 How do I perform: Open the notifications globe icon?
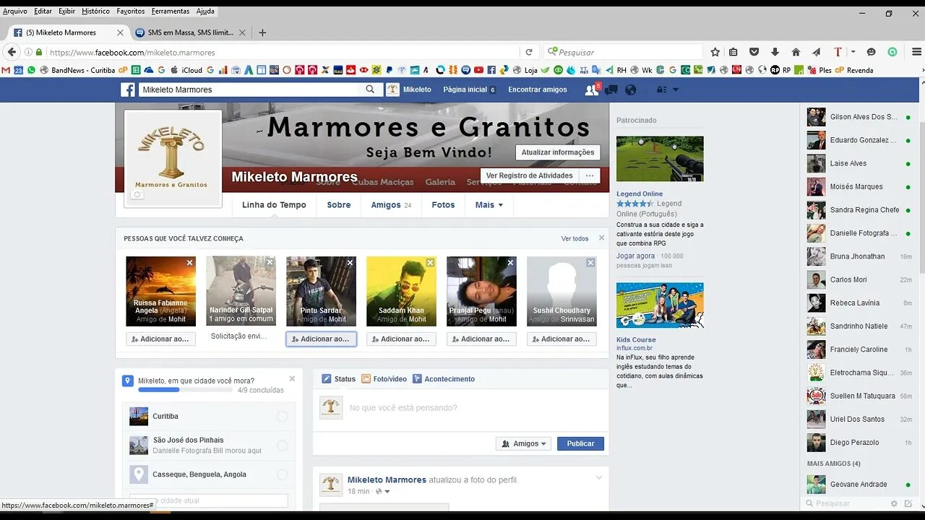[631, 90]
